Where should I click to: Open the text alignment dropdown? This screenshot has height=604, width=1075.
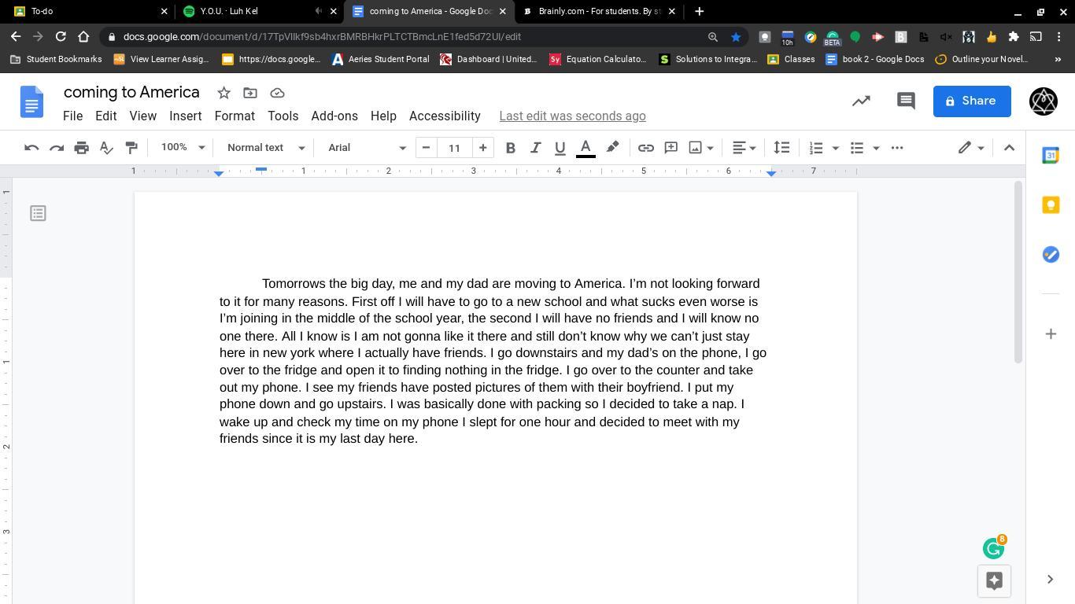click(x=744, y=148)
